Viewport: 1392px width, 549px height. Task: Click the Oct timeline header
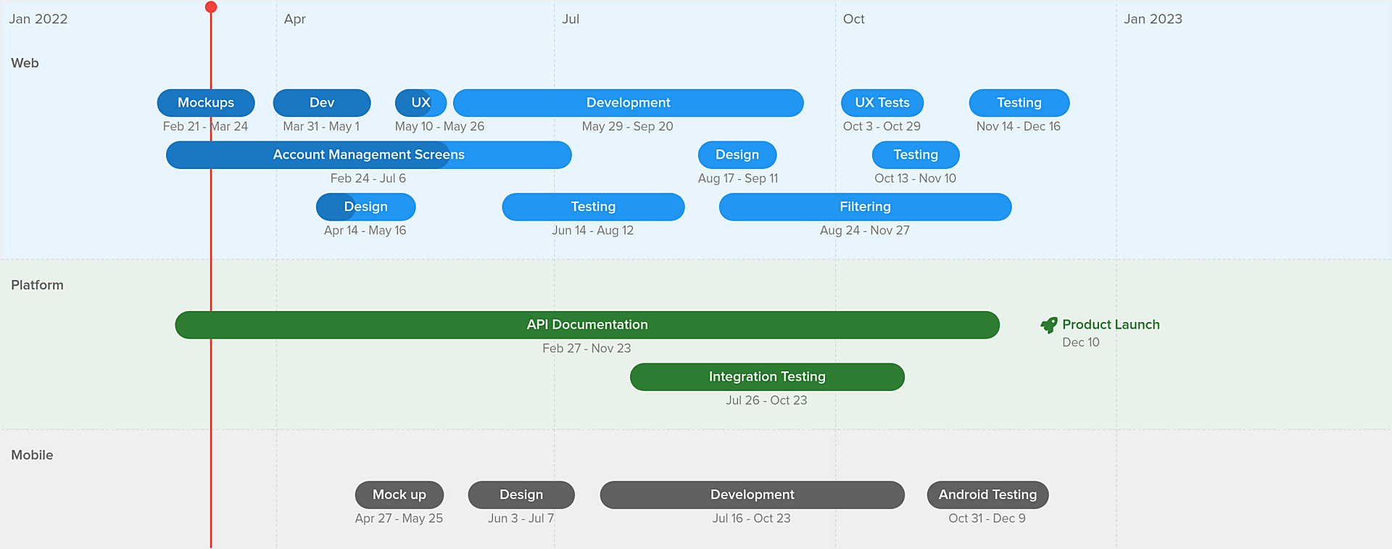point(853,19)
